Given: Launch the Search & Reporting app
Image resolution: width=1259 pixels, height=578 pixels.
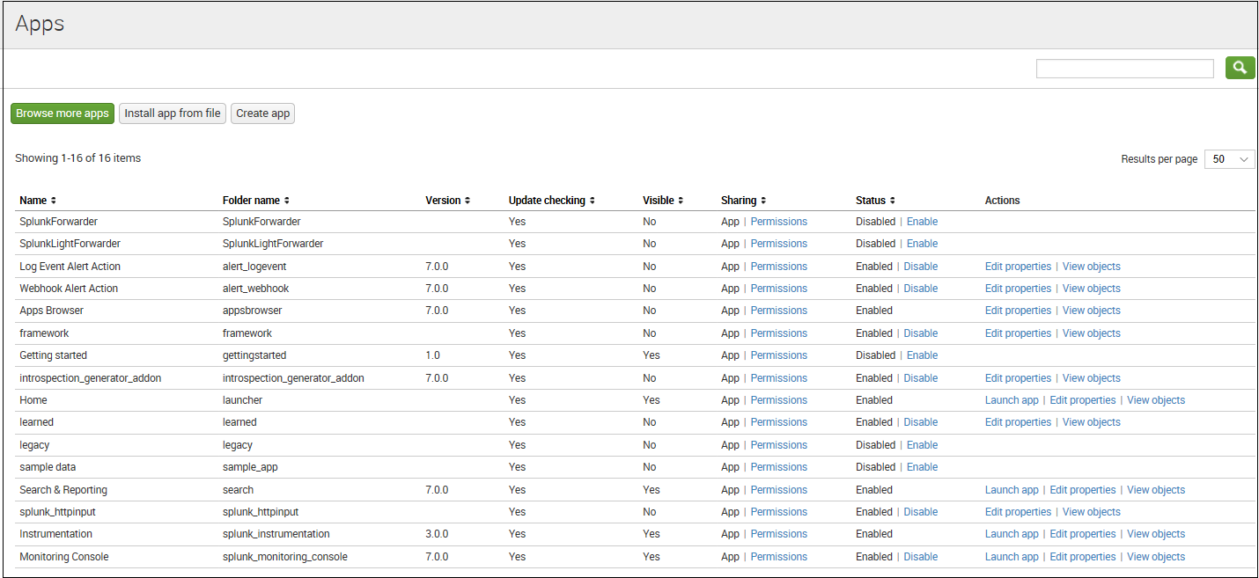Looking at the screenshot, I should [x=1012, y=490].
